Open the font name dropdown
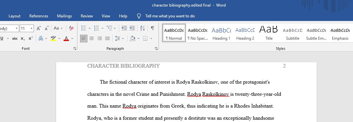353x122 pixels. coord(17,29)
